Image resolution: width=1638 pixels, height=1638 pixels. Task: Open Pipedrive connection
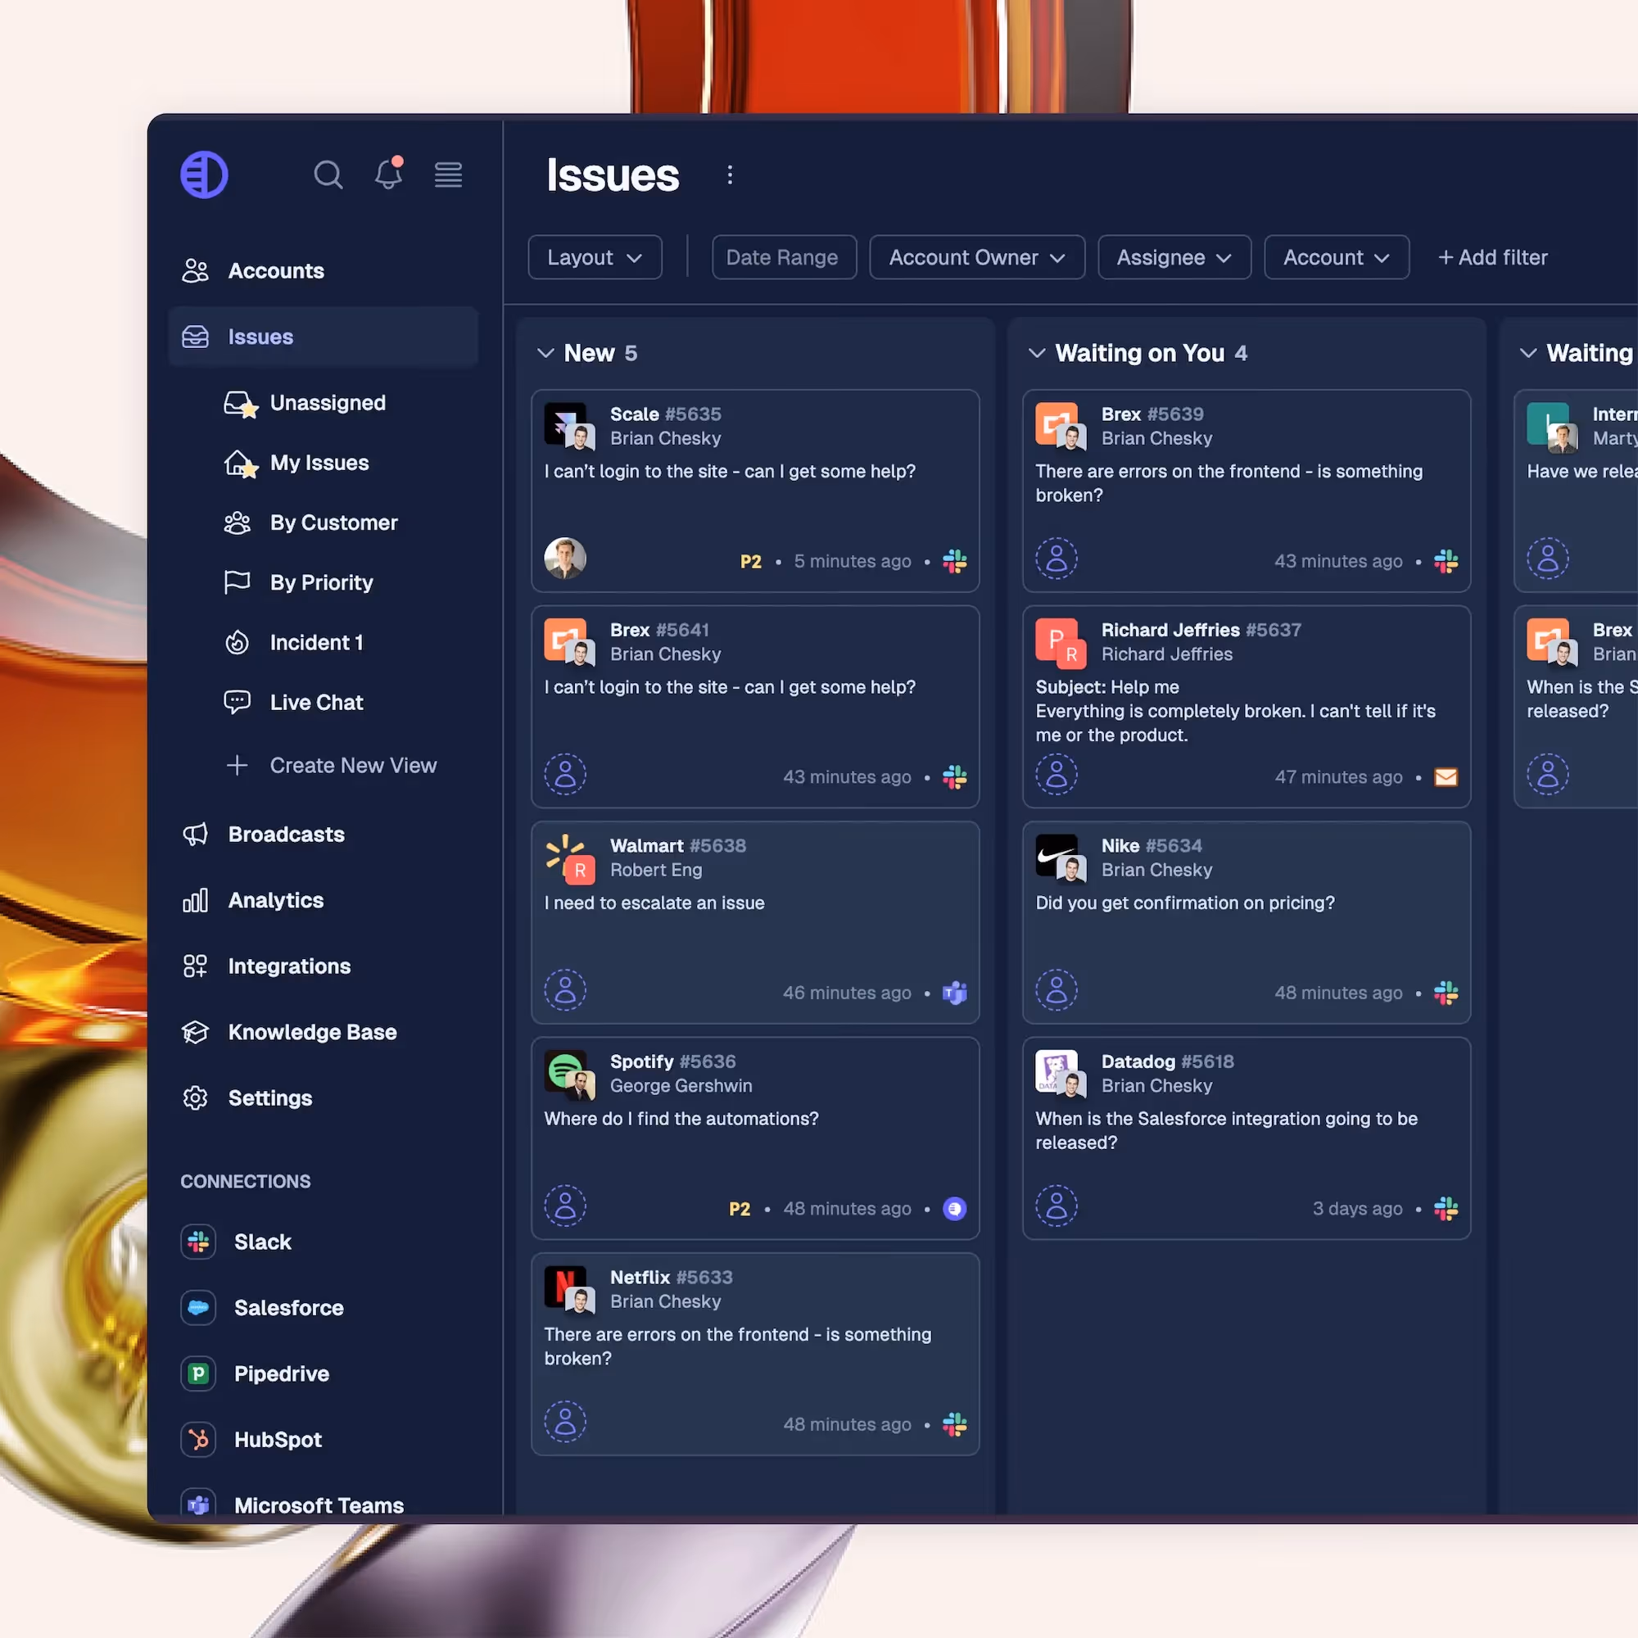coord(256,1373)
